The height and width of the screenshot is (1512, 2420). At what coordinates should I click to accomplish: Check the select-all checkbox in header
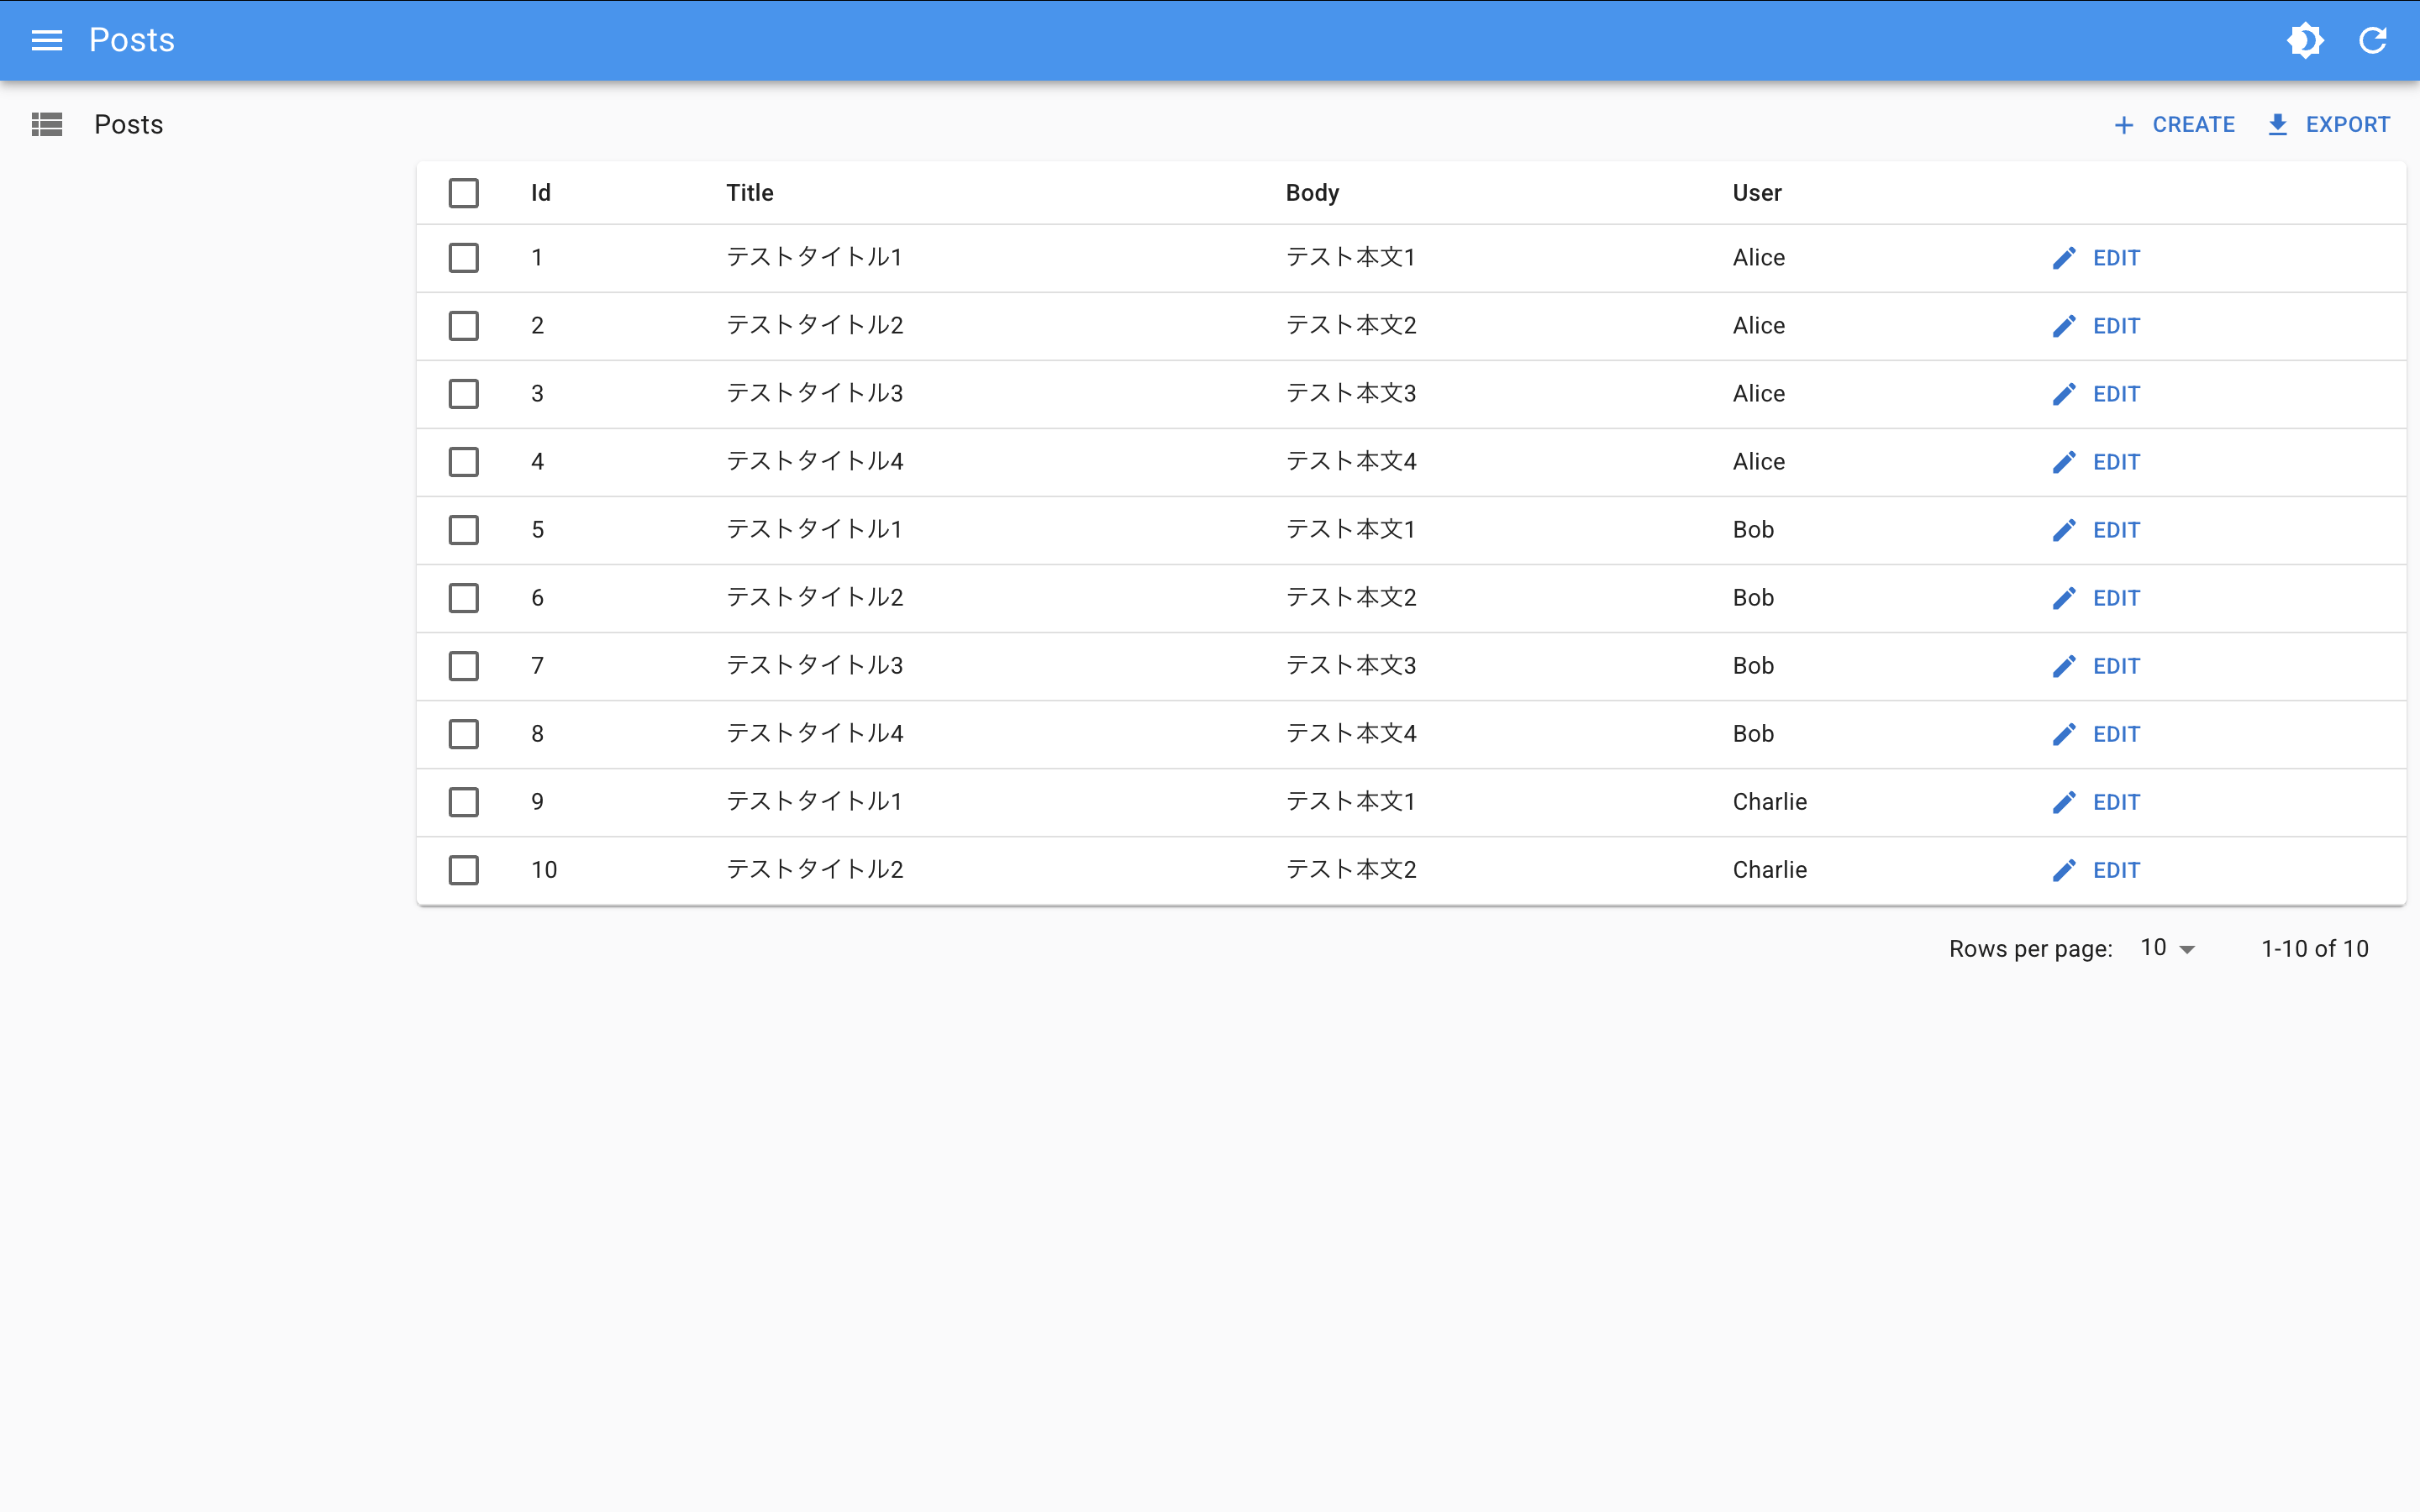(x=463, y=193)
